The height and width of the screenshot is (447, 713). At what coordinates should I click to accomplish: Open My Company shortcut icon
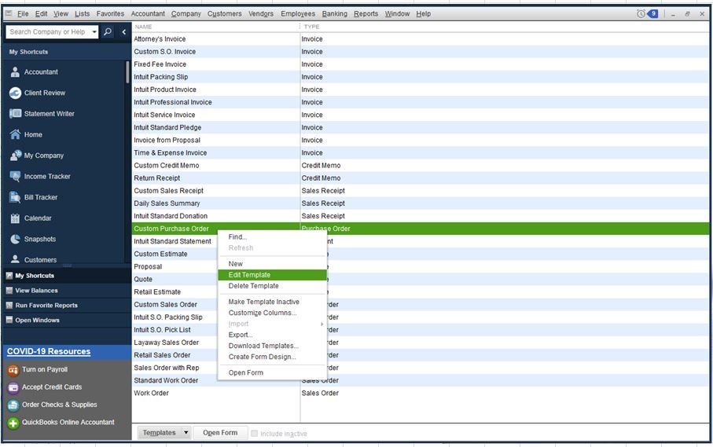point(15,156)
